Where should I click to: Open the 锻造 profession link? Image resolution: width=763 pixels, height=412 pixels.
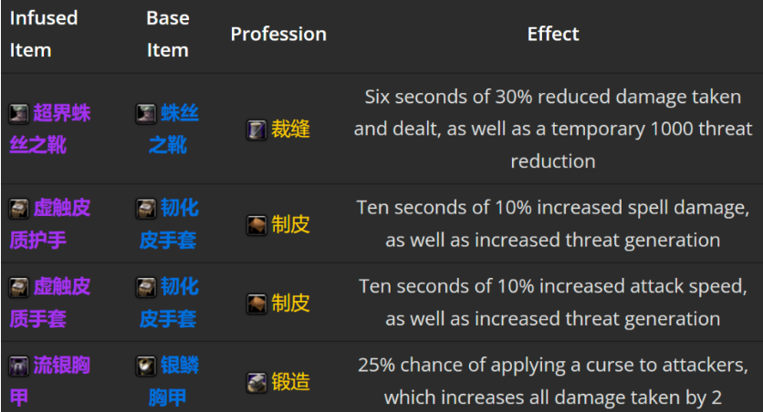tap(290, 382)
